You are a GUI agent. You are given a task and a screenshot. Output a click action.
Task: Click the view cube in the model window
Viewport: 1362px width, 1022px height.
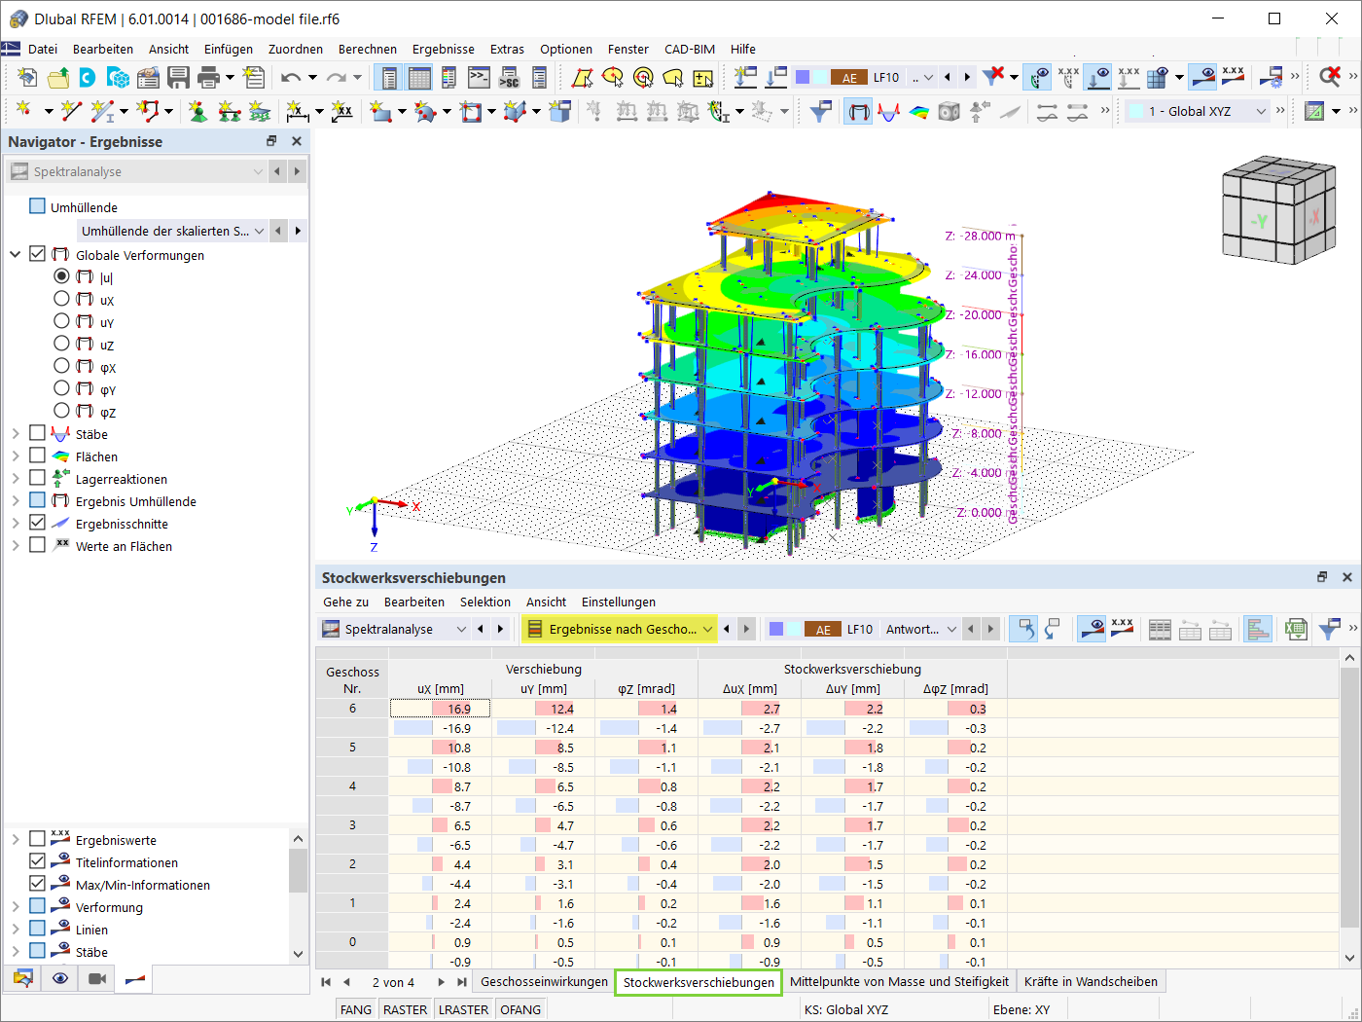(x=1277, y=211)
